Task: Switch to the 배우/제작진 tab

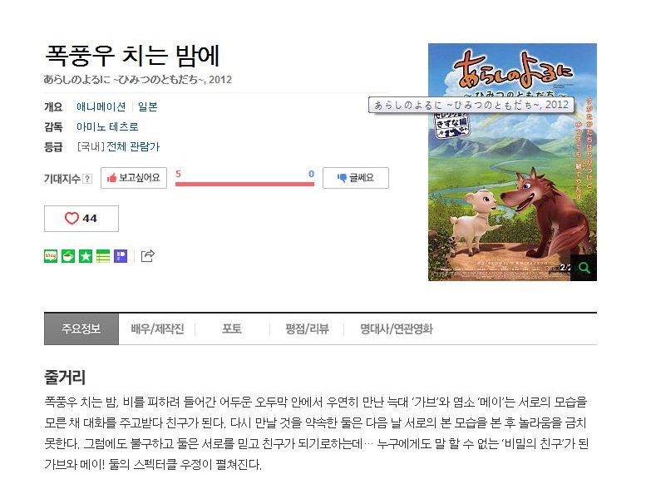Action: pyautogui.click(x=157, y=329)
